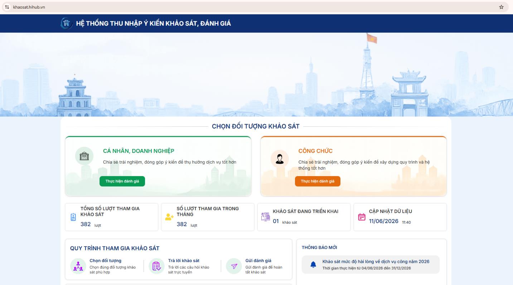
Task: Click the Trả lời khảo sát step icon
Action: pos(156,266)
